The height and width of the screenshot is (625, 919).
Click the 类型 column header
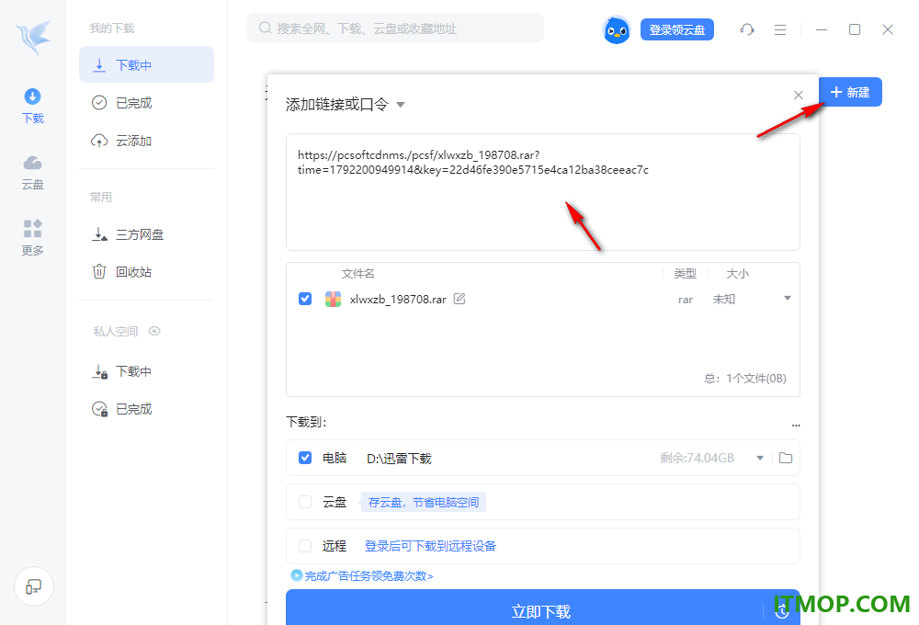pos(686,274)
